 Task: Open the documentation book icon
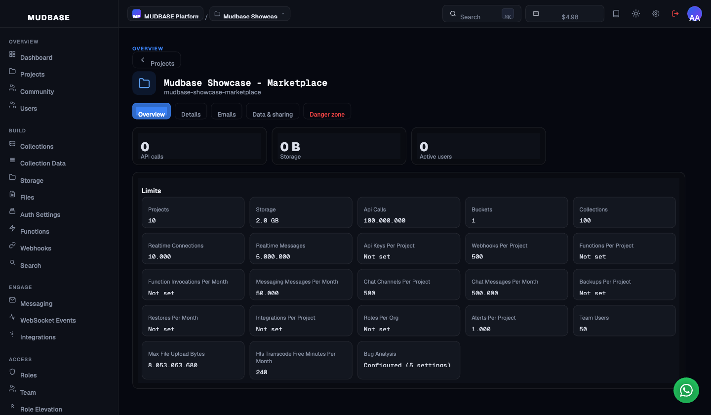[616, 14]
